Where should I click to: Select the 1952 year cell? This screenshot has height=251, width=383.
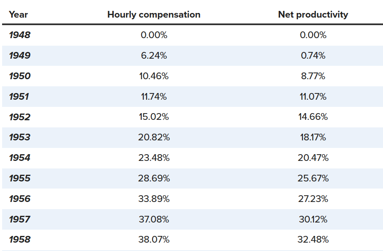[x=20, y=117]
